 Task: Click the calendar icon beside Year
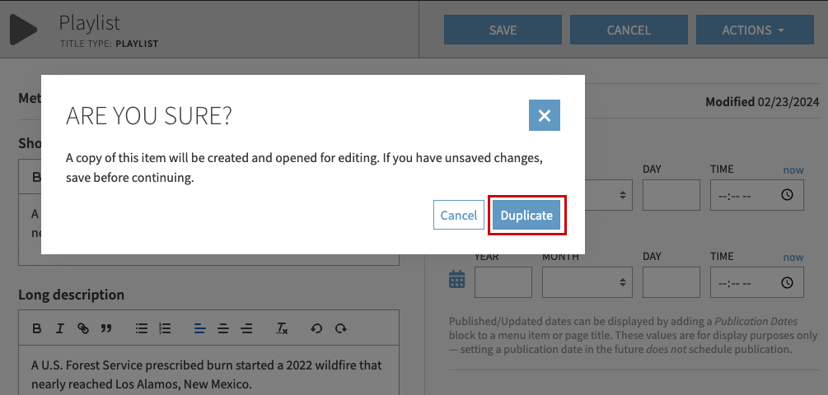[457, 281]
